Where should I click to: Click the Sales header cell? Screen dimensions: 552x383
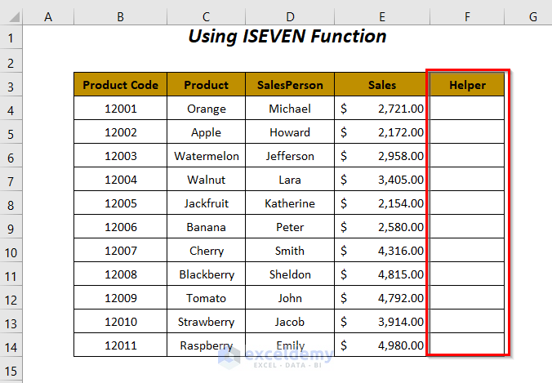pos(381,85)
